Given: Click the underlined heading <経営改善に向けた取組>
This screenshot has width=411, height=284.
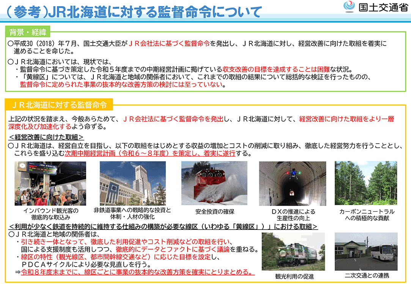Looking at the screenshot, I should pyautogui.click(x=46, y=137).
